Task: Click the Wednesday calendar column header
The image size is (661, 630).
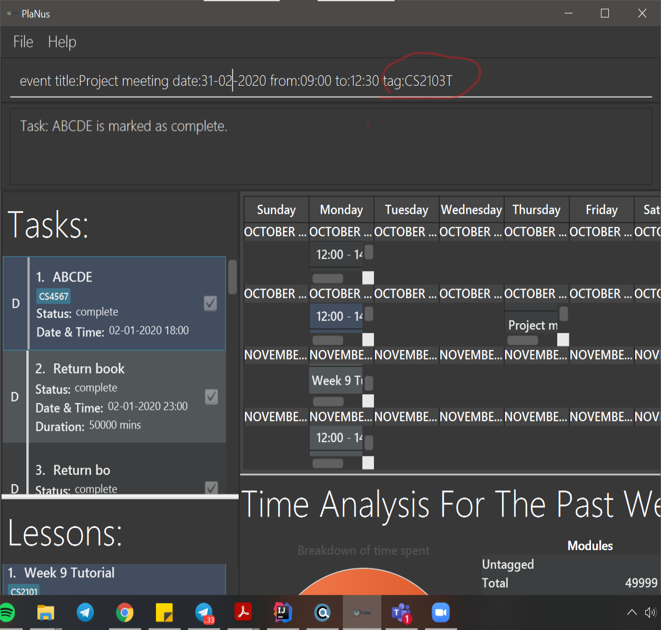Action: [x=471, y=210]
